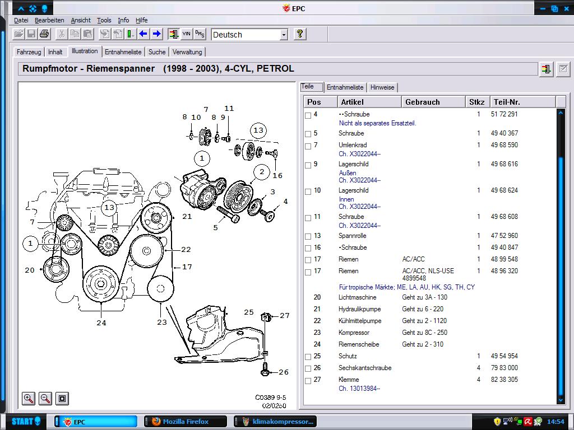Tick the checkbox for Pos 13 Spannrolle
The width and height of the screenshot is (574, 430).
[308, 237]
